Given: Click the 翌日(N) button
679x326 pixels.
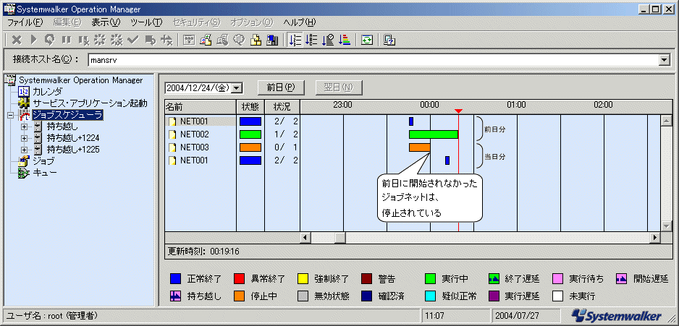Looking at the screenshot, I should click(x=339, y=87).
